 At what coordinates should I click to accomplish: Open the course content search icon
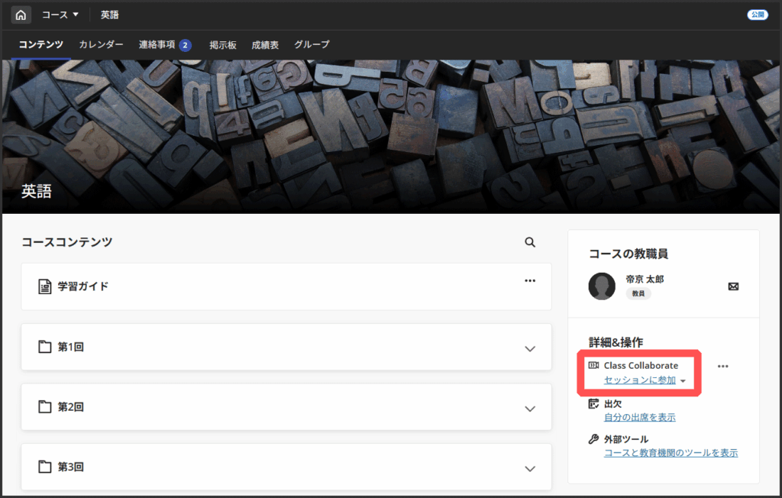coord(530,242)
